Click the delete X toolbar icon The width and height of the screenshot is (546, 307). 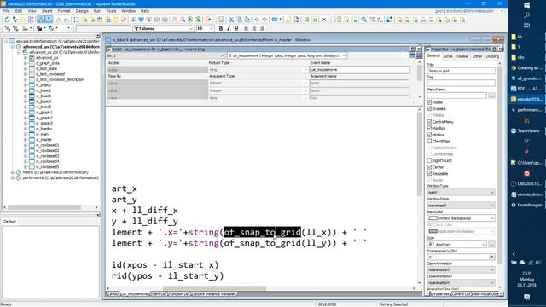(x=324, y=20)
